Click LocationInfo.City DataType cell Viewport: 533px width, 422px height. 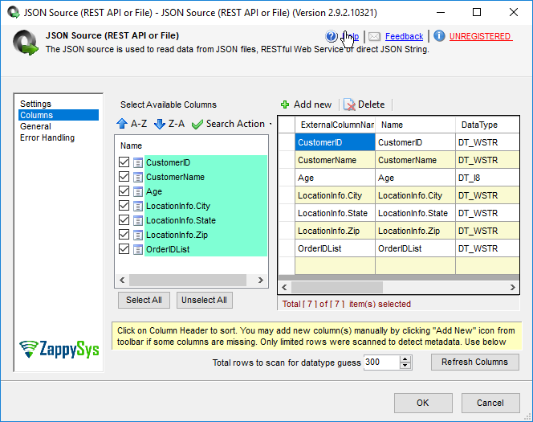[487, 195]
